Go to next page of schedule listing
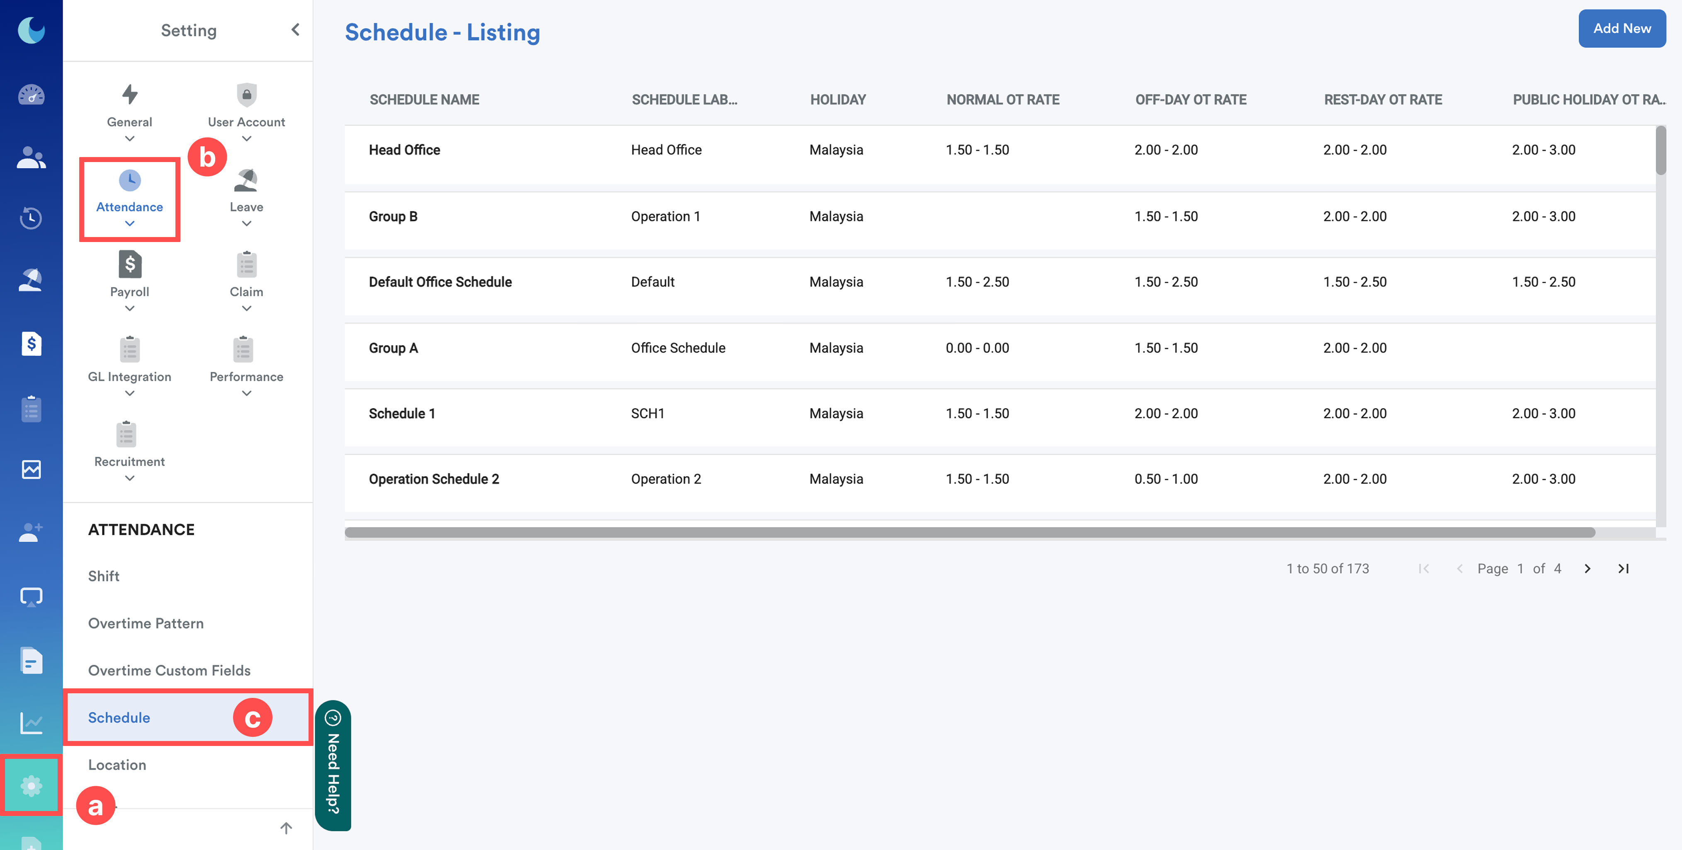The width and height of the screenshot is (1682, 850). (1587, 569)
